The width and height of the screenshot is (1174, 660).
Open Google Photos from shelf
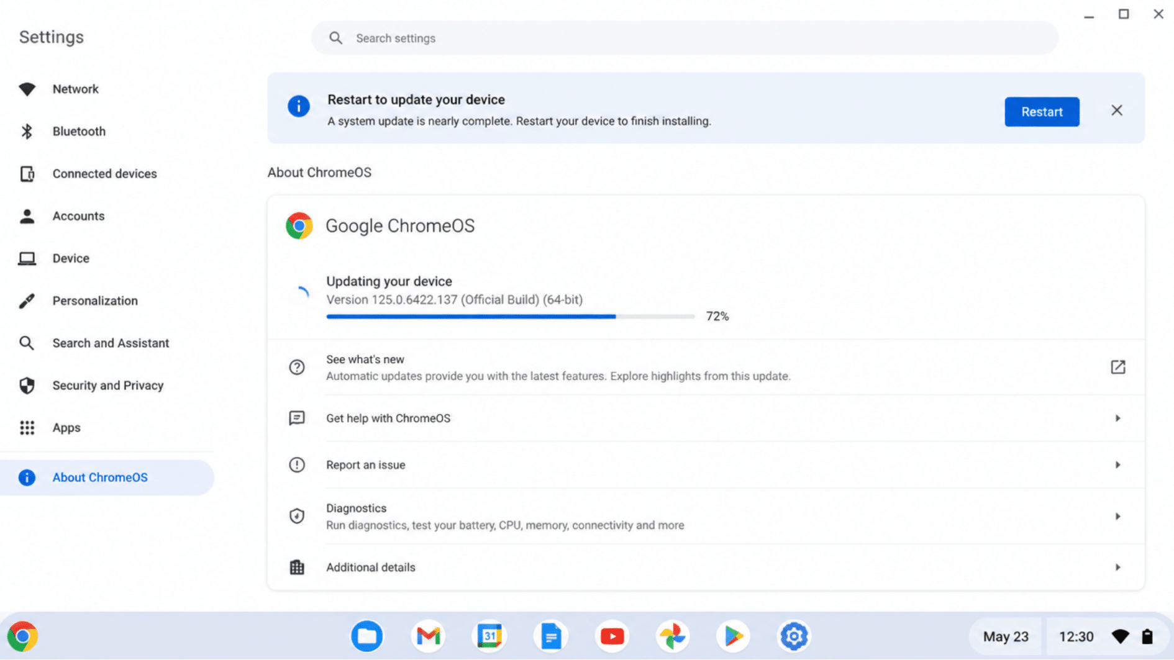pos(673,636)
